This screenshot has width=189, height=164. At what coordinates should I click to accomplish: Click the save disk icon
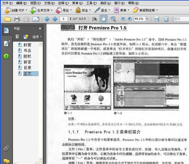(26, 19)
